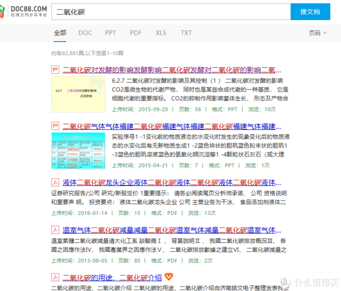Filter results by XLS tab
341x291 pixels.
click(x=160, y=33)
